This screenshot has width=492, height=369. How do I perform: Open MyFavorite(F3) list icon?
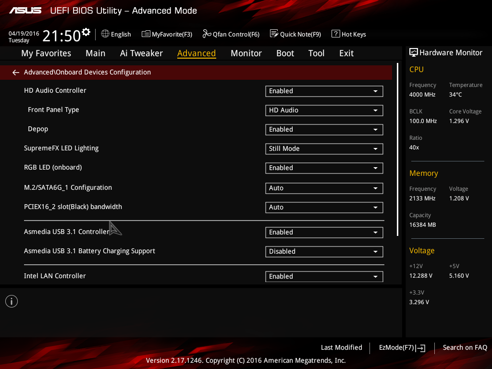146,34
